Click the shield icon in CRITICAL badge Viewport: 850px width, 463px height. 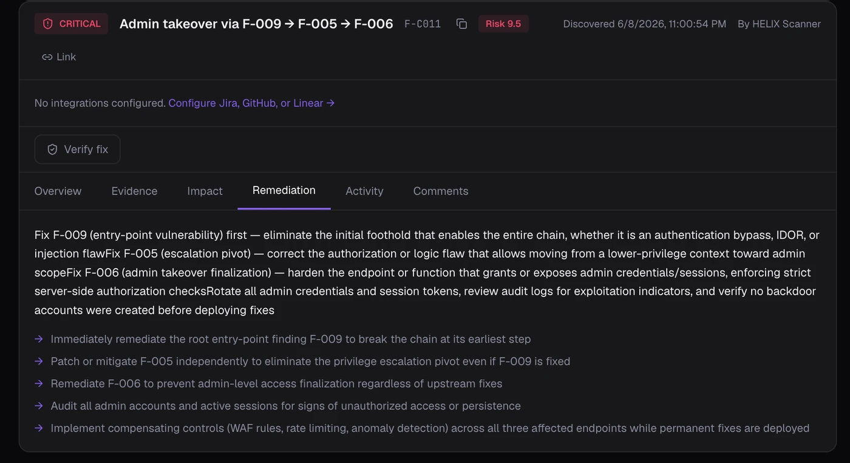click(47, 24)
